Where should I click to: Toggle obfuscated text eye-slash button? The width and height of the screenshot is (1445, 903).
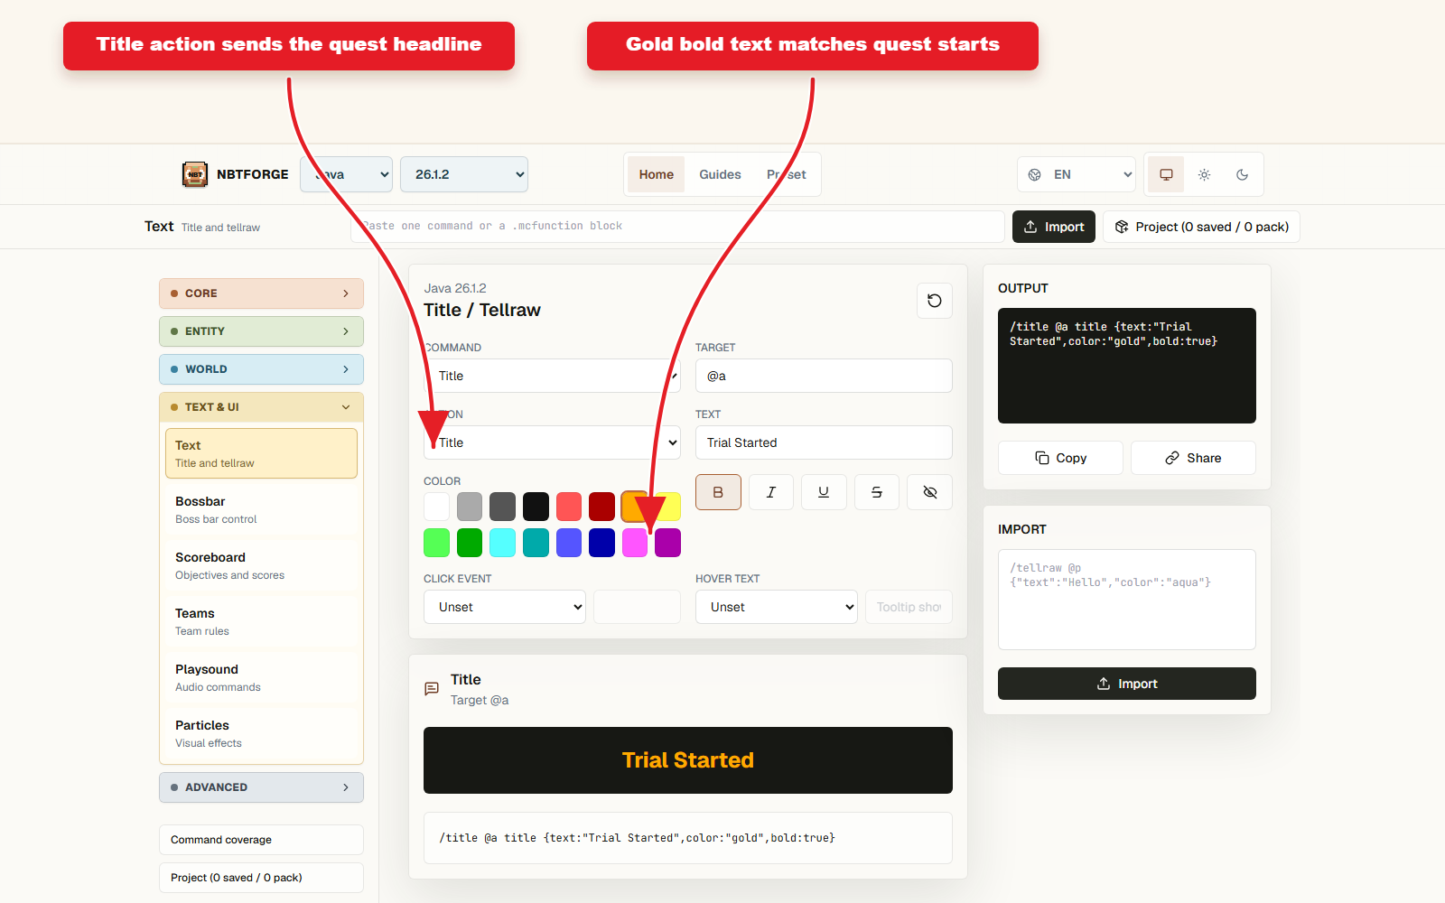coord(930,492)
